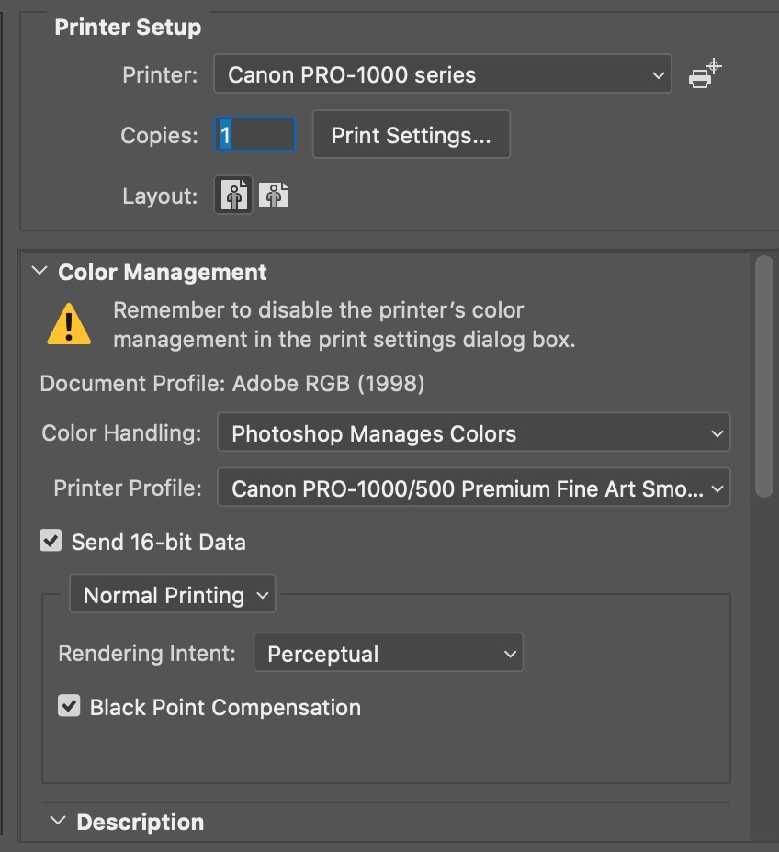
Task: Collapse the Color Management section
Action: point(40,271)
